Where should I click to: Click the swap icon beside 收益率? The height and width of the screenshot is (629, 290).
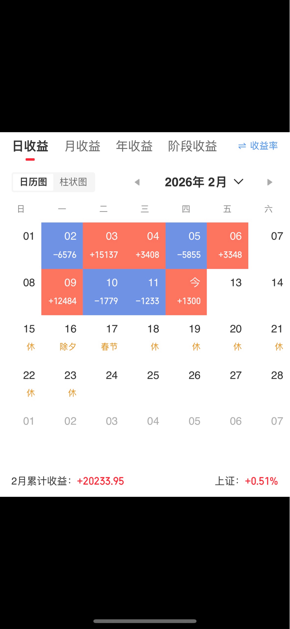242,146
